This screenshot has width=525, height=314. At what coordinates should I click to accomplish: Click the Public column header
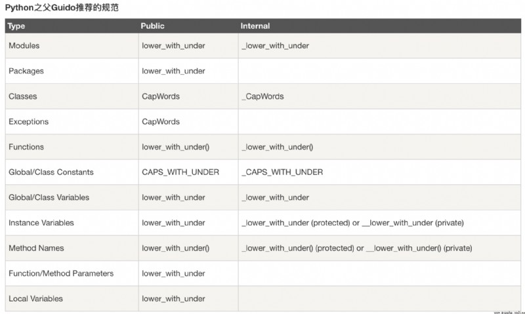click(152, 26)
